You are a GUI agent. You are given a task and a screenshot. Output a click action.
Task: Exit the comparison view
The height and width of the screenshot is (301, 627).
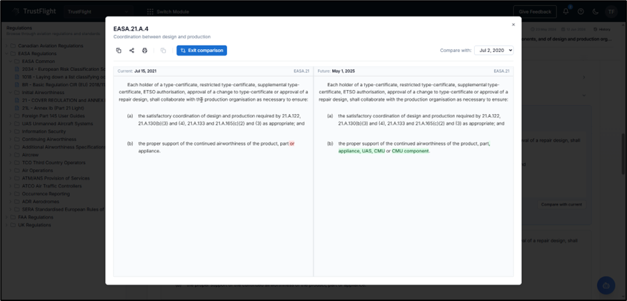(x=201, y=50)
